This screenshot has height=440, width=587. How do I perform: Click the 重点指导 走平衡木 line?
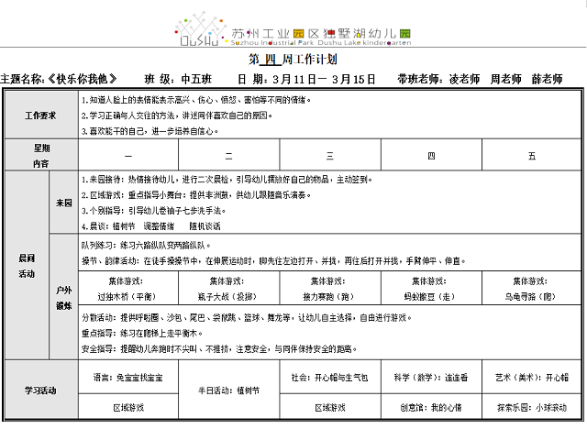pos(142,333)
